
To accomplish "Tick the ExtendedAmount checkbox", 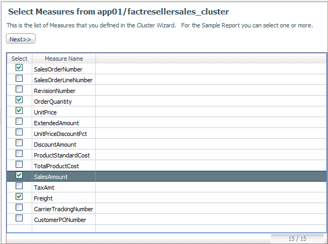I will (x=19, y=121).
